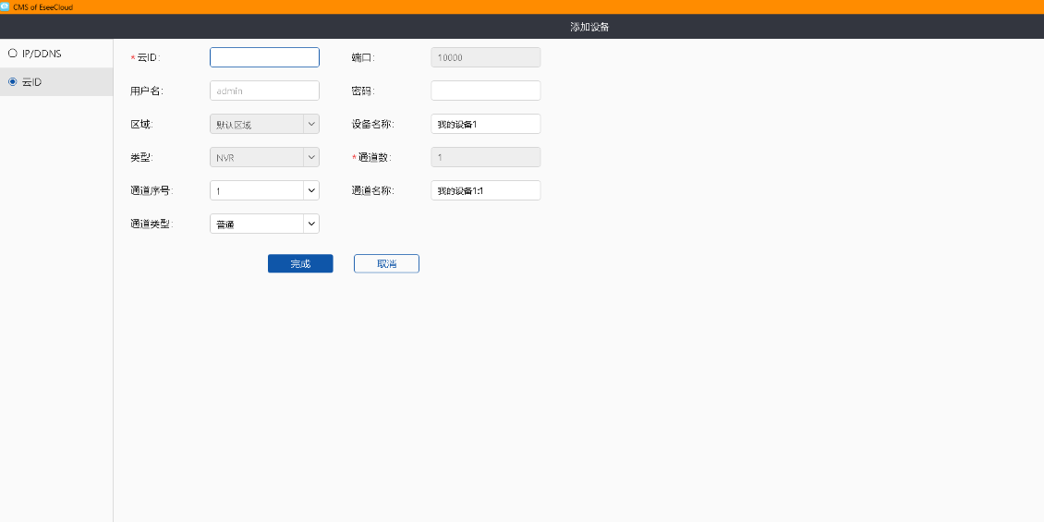Click the 端口 field showing 10000
Viewport: 1044px width, 522px height.
click(485, 57)
